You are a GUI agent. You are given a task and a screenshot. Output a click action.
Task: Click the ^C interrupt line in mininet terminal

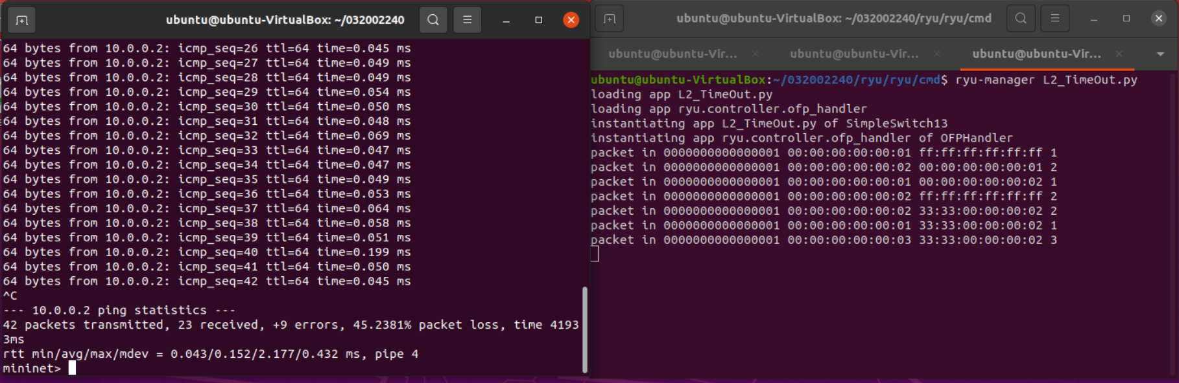coord(10,296)
